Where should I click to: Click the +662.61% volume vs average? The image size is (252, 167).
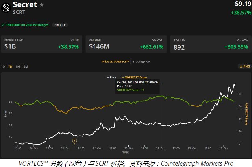pos(152,47)
